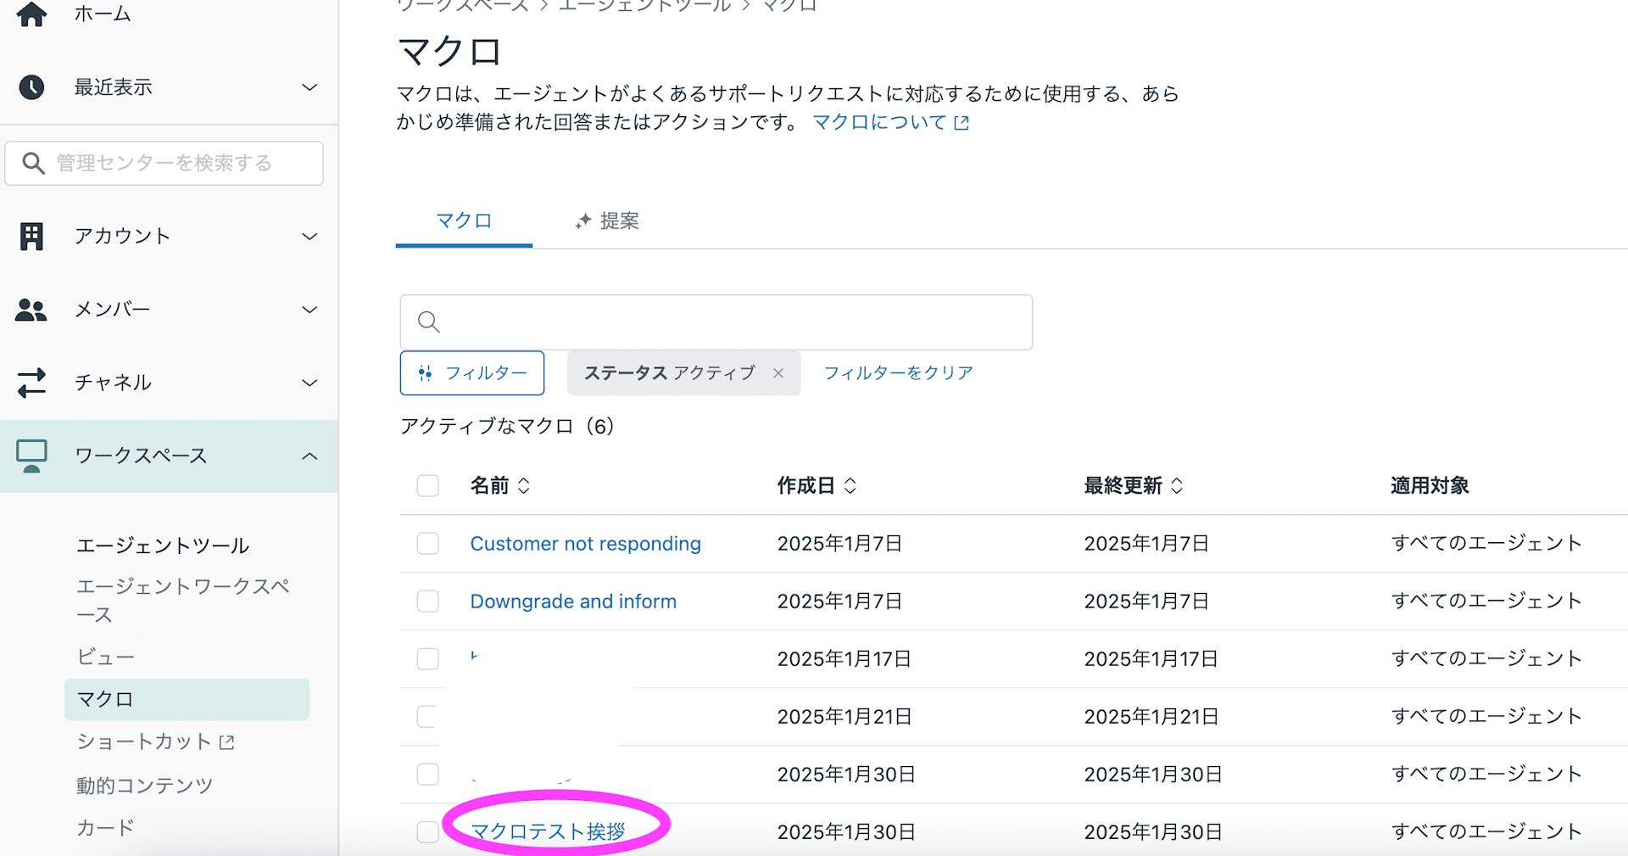1628x856 pixels.
Task: Click the フィルターをクリア link
Action: (x=898, y=373)
